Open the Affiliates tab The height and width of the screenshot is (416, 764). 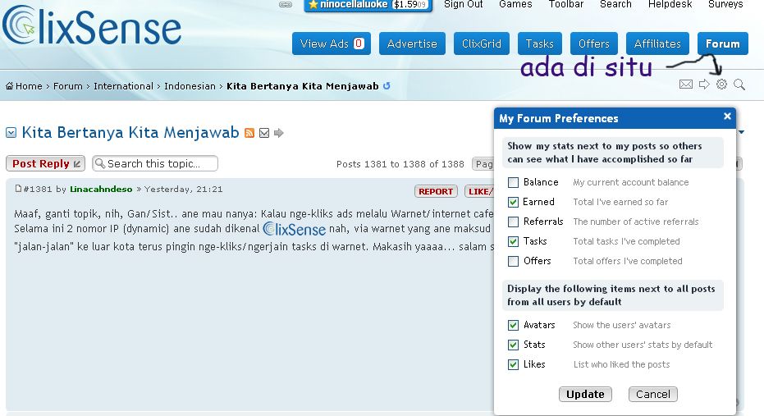658,43
